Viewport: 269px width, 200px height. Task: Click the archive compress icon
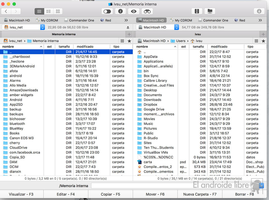click(197, 11)
